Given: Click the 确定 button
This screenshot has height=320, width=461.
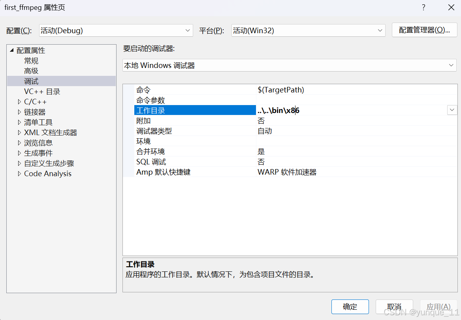Looking at the screenshot, I should (350, 307).
